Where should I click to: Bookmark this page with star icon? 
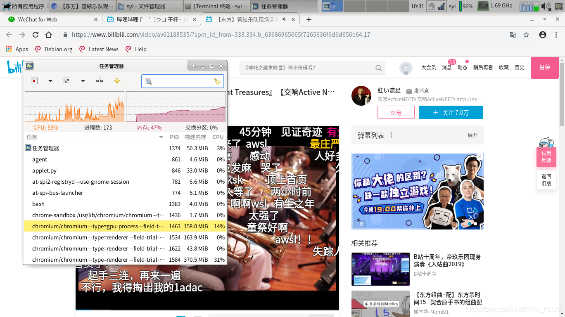pyautogui.click(x=526, y=35)
